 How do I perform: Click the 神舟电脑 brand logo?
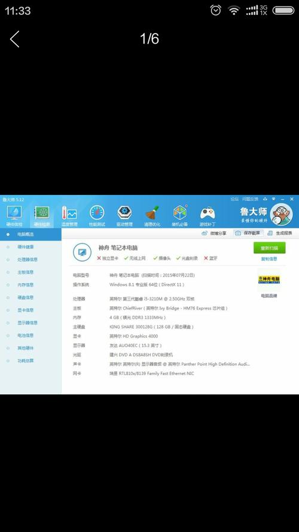coord(269,280)
